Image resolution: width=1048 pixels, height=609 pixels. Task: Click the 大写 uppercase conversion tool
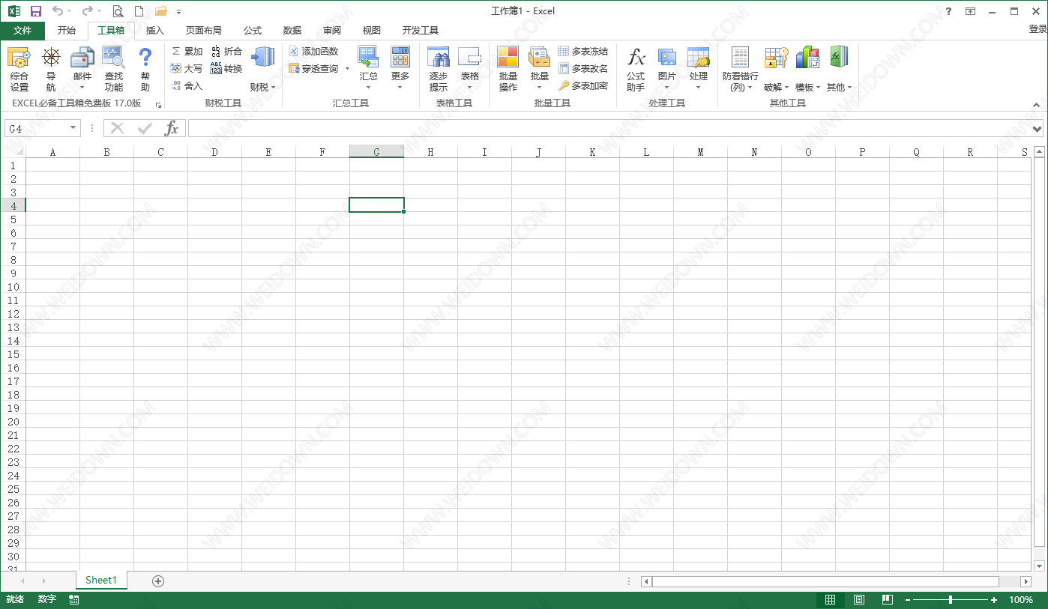point(187,68)
